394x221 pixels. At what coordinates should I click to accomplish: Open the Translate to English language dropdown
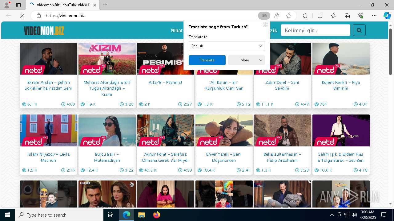(227, 46)
